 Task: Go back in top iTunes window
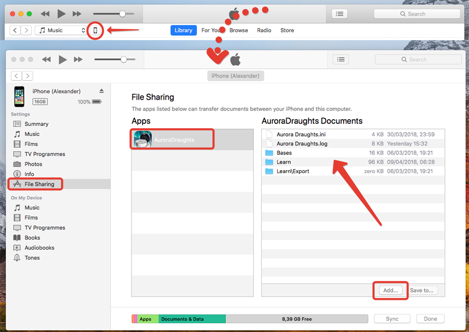pyautogui.click(x=15, y=30)
